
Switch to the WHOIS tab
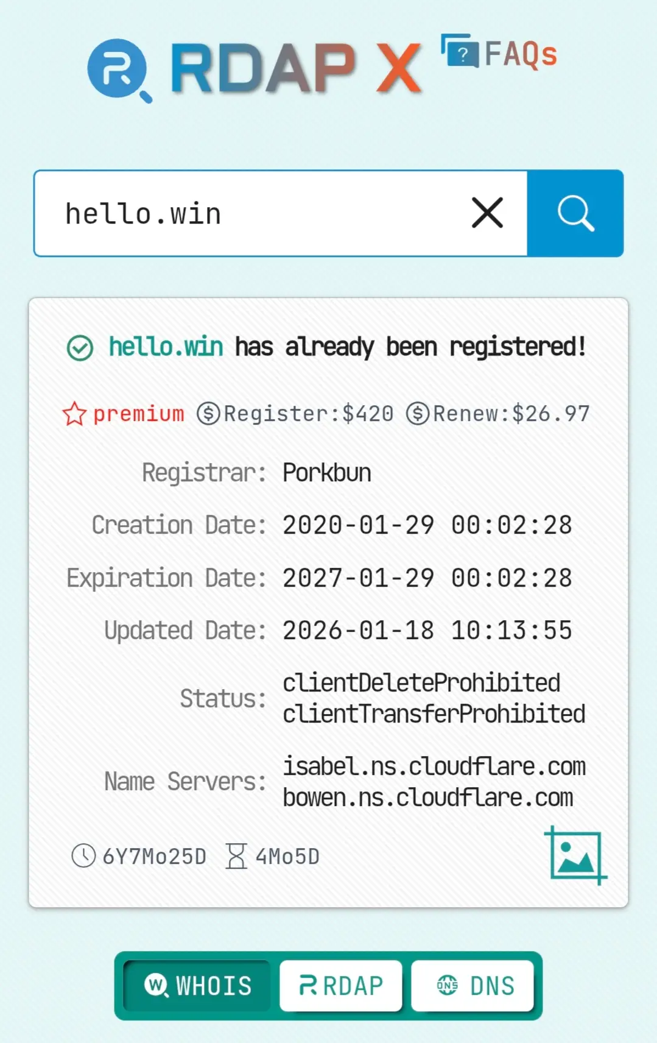point(197,986)
